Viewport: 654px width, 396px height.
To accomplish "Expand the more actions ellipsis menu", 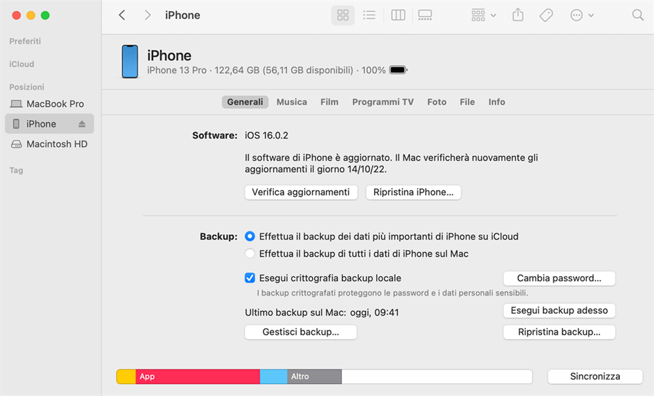I will coord(581,15).
